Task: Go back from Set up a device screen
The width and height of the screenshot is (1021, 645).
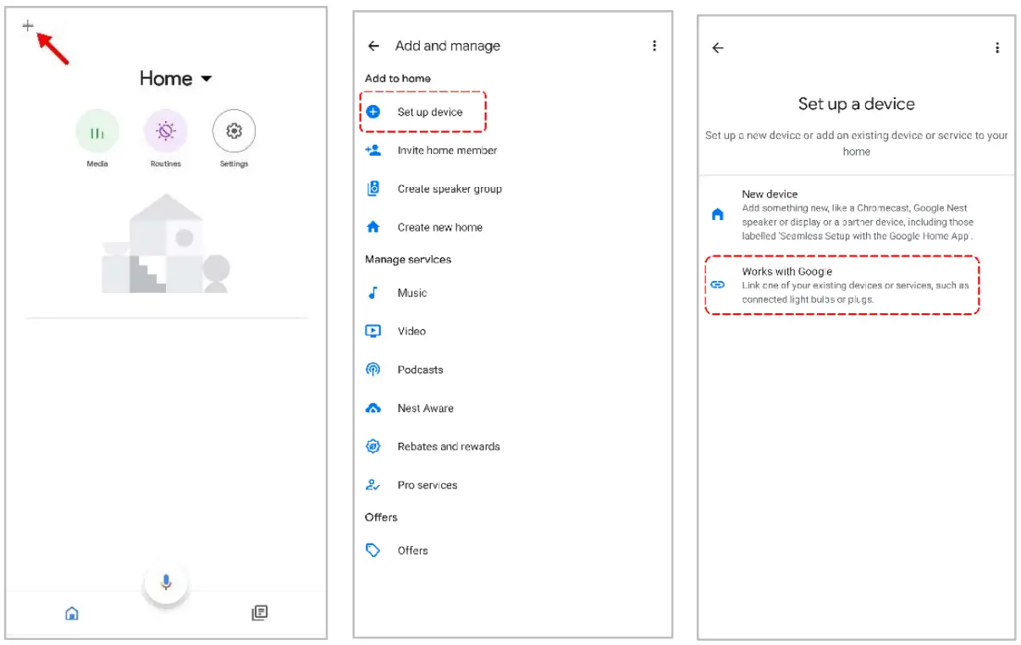Action: coord(718,48)
